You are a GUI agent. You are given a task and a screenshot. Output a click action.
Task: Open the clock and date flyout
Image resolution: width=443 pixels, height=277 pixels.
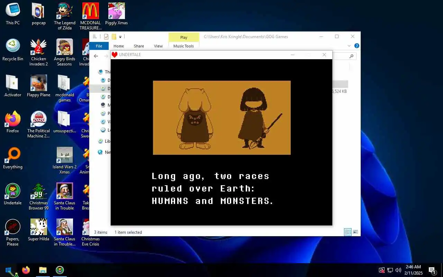click(x=413, y=270)
